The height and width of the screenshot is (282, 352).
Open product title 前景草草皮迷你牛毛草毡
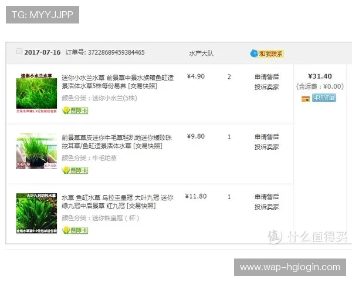coord(117,142)
